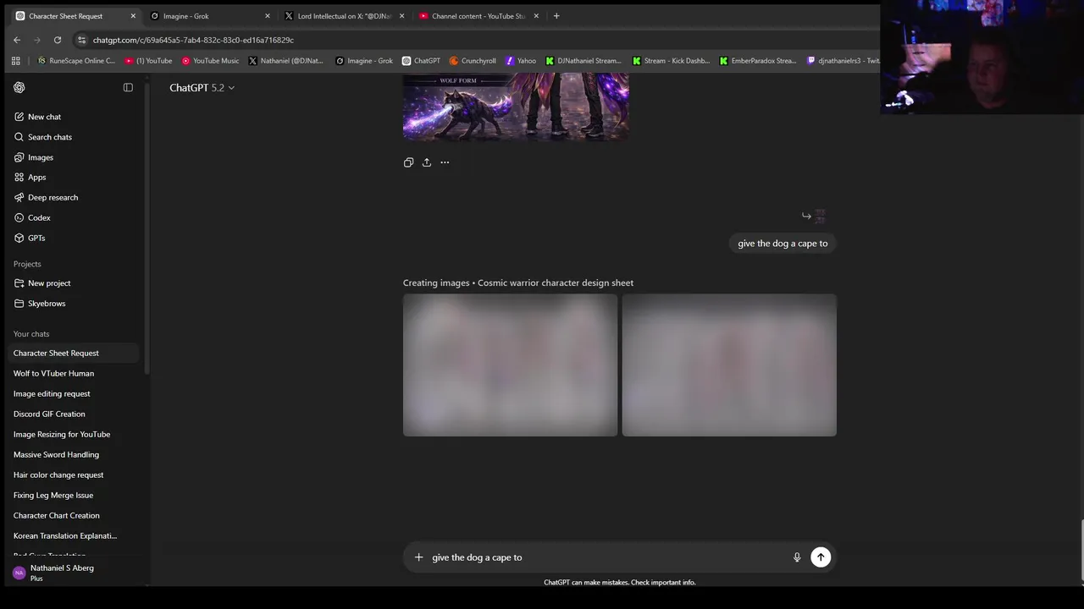Open Nathaniel S Aberg account menu
This screenshot has height=609, width=1084.
pyautogui.click(x=73, y=573)
